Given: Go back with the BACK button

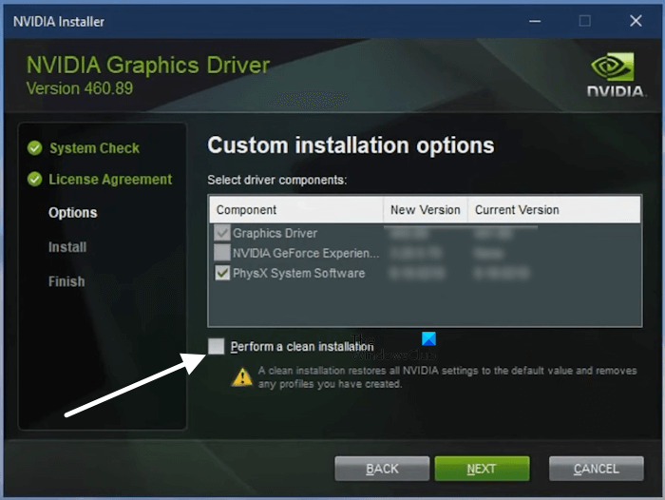Looking at the screenshot, I should point(382,469).
